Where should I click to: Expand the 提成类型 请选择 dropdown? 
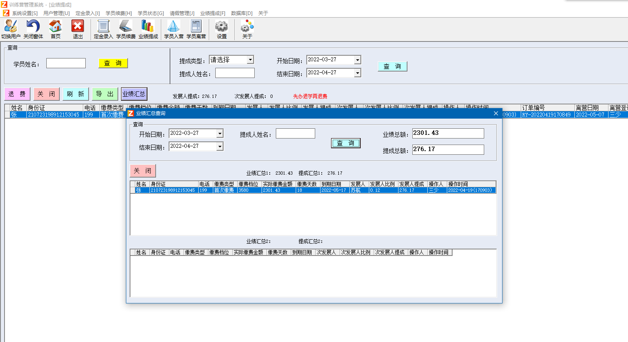[251, 60]
